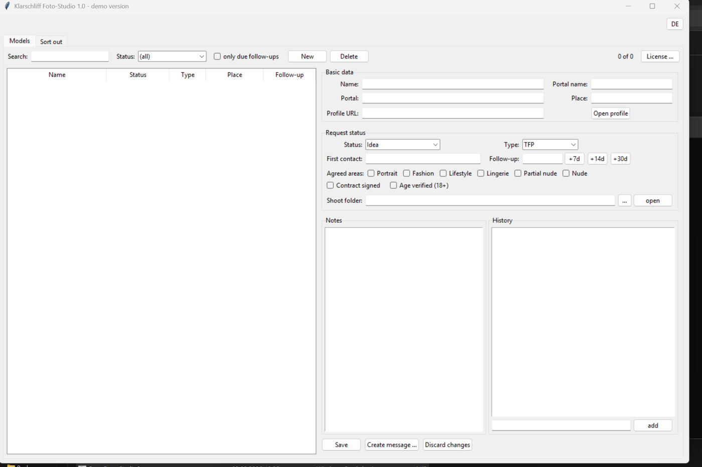Expand the request Status dropdown showing Idea
702x467 pixels.
point(403,145)
